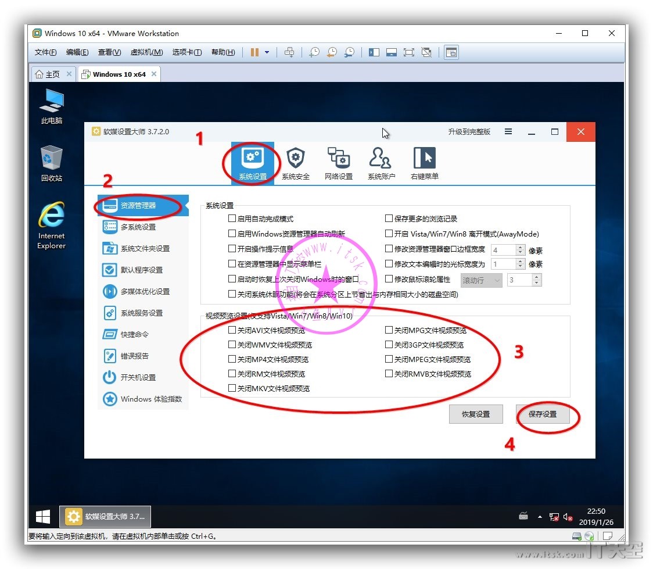This screenshot has width=653, height=569.
Task: Click the 此电脑 desktop icon
Action: (x=52, y=106)
